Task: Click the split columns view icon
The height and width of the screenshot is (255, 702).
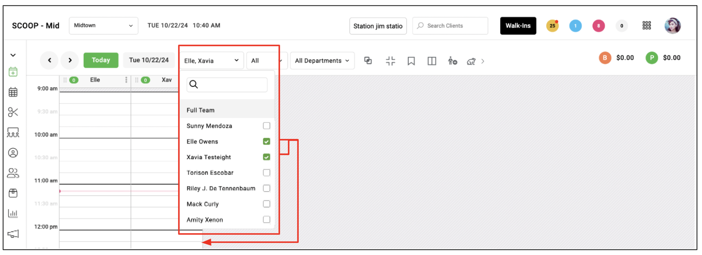Action: tap(432, 61)
